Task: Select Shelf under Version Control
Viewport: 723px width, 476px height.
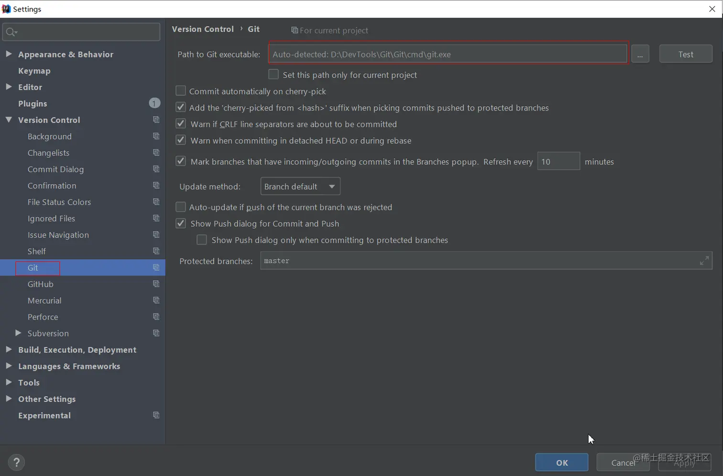Action: pos(37,251)
